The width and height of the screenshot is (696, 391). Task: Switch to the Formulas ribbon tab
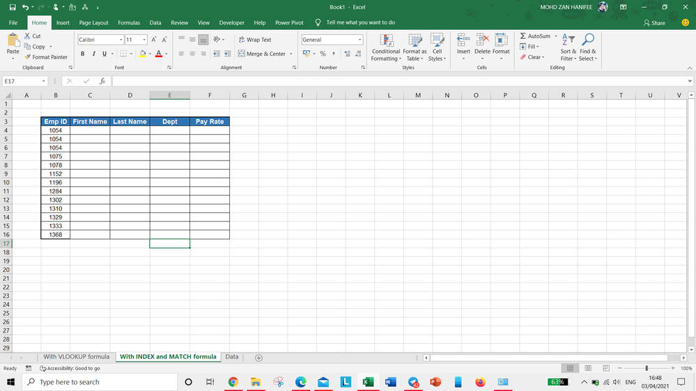tap(129, 22)
